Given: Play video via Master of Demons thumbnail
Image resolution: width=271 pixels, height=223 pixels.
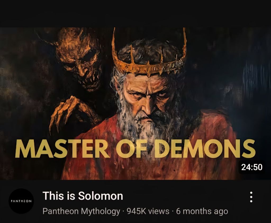Looking at the screenshot, I should point(135,104).
